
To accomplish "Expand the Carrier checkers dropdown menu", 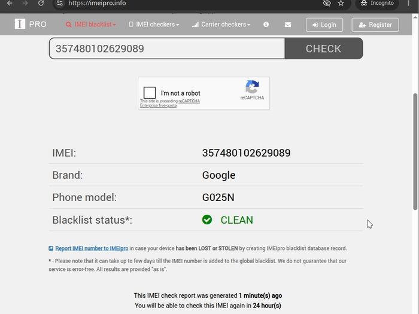I will point(221,25).
